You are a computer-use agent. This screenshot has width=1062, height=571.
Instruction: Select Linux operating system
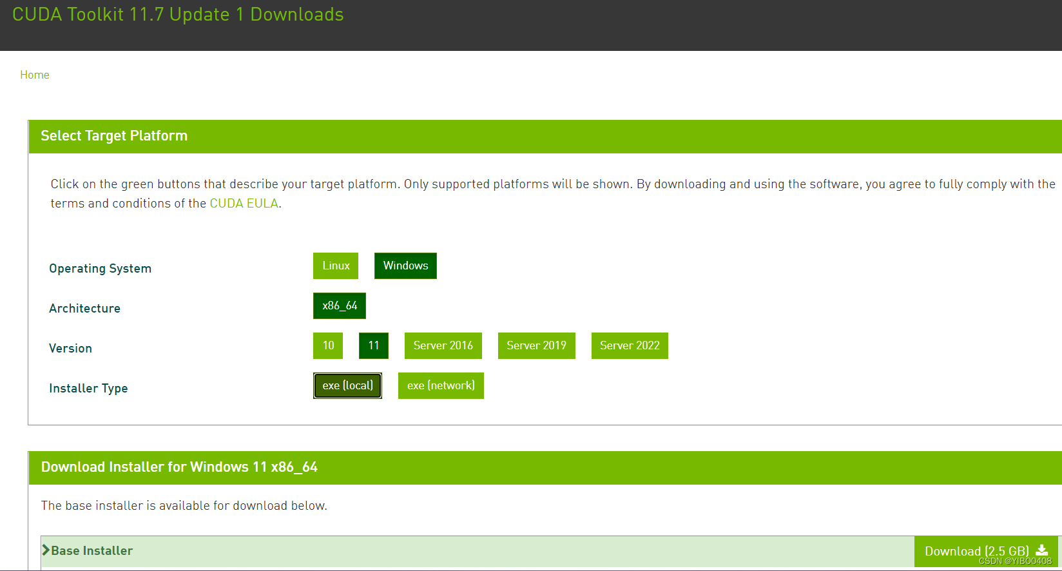point(336,266)
